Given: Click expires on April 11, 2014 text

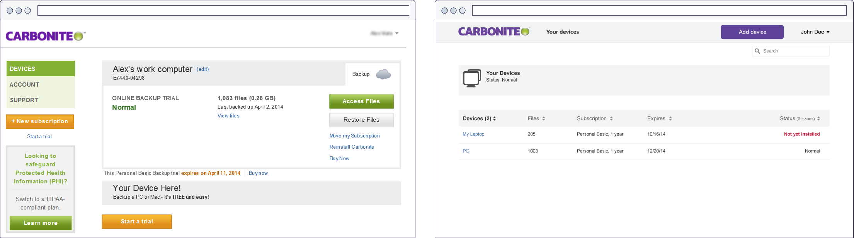Looking at the screenshot, I should tap(211, 173).
